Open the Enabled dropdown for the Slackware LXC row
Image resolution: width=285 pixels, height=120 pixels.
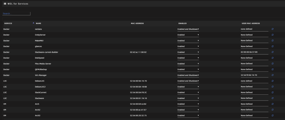point(188,98)
